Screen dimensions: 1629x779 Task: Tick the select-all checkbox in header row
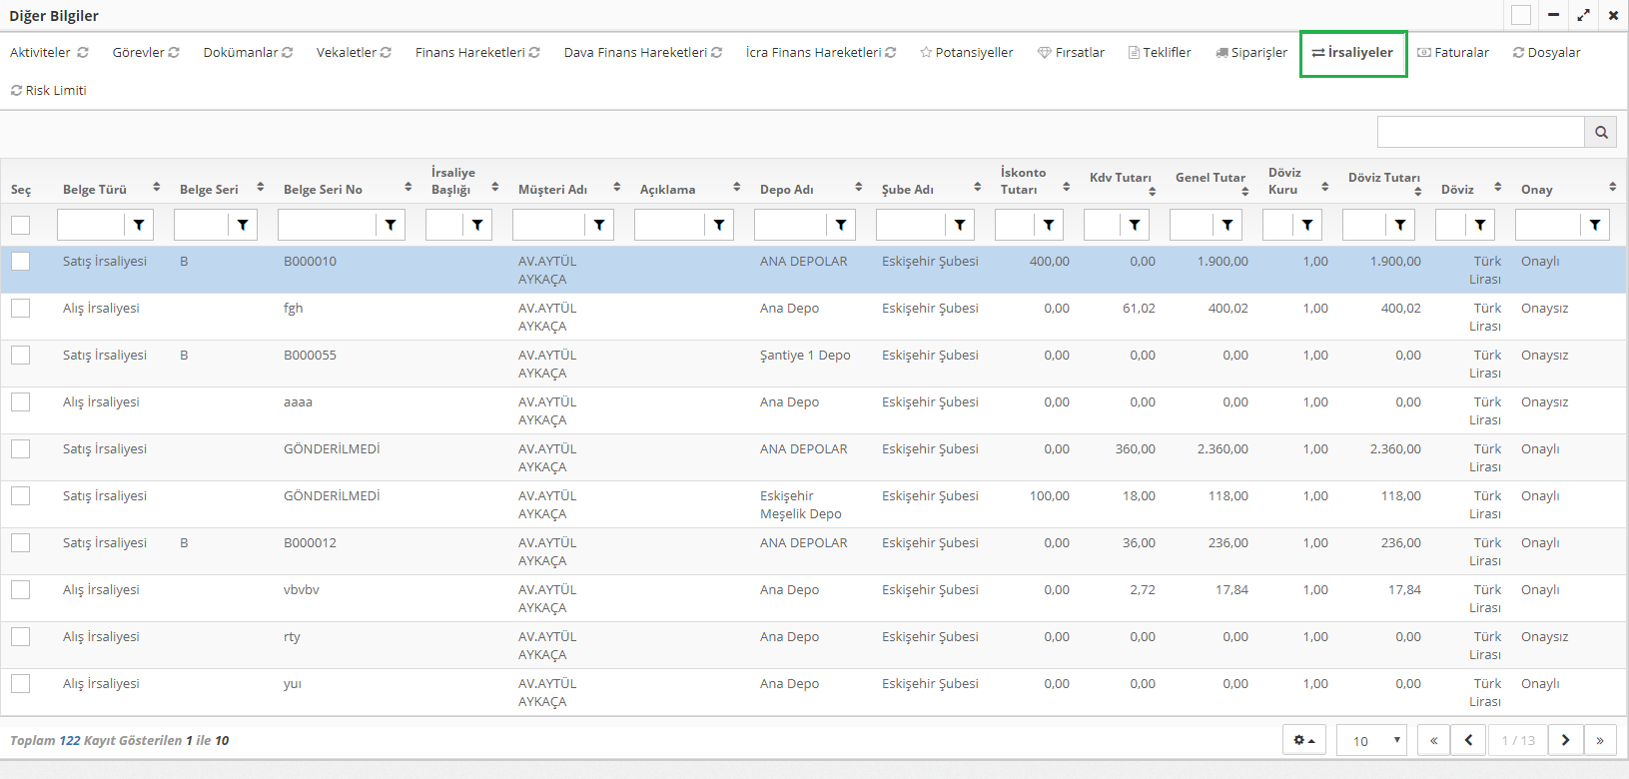(x=21, y=225)
